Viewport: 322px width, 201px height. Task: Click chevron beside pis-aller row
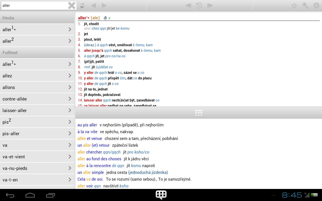click(70, 133)
